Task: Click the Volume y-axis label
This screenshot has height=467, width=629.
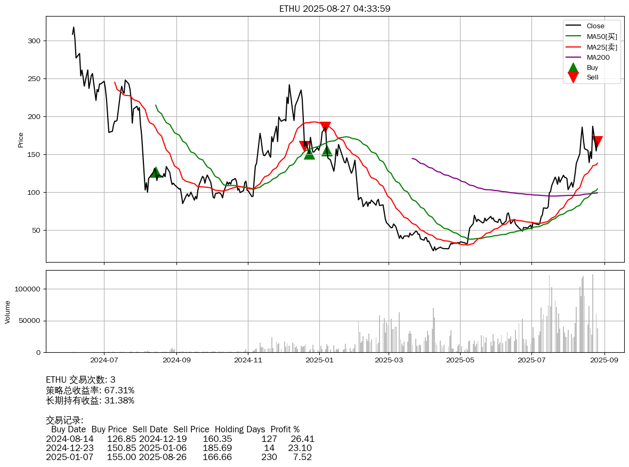Action: tap(7, 312)
